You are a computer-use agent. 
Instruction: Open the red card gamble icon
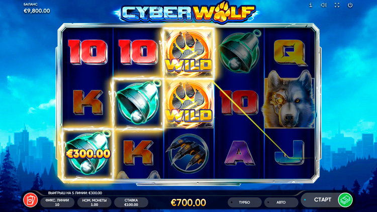pos(31,200)
